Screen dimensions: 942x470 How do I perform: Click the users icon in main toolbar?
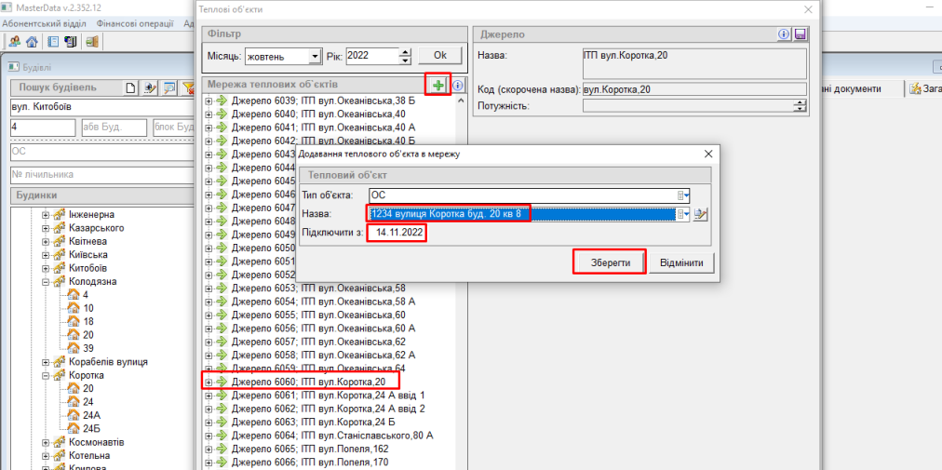[x=15, y=41]
